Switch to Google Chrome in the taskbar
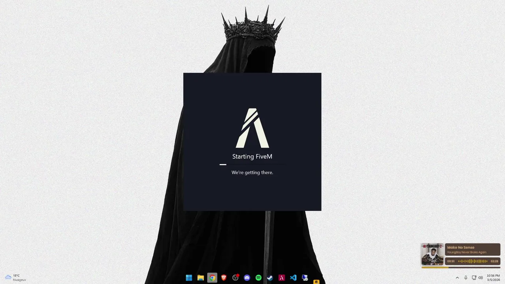This screenshot has width=505, height=284. coord(212,278)
